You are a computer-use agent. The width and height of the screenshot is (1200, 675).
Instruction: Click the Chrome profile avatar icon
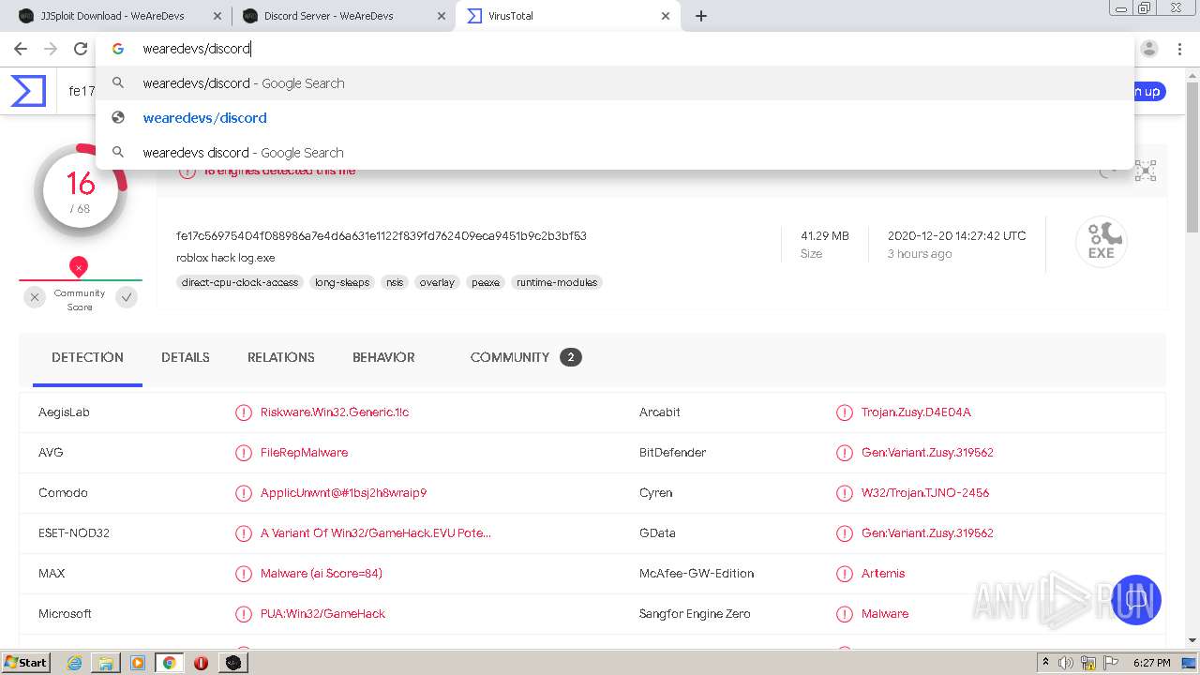(1149, 49)
